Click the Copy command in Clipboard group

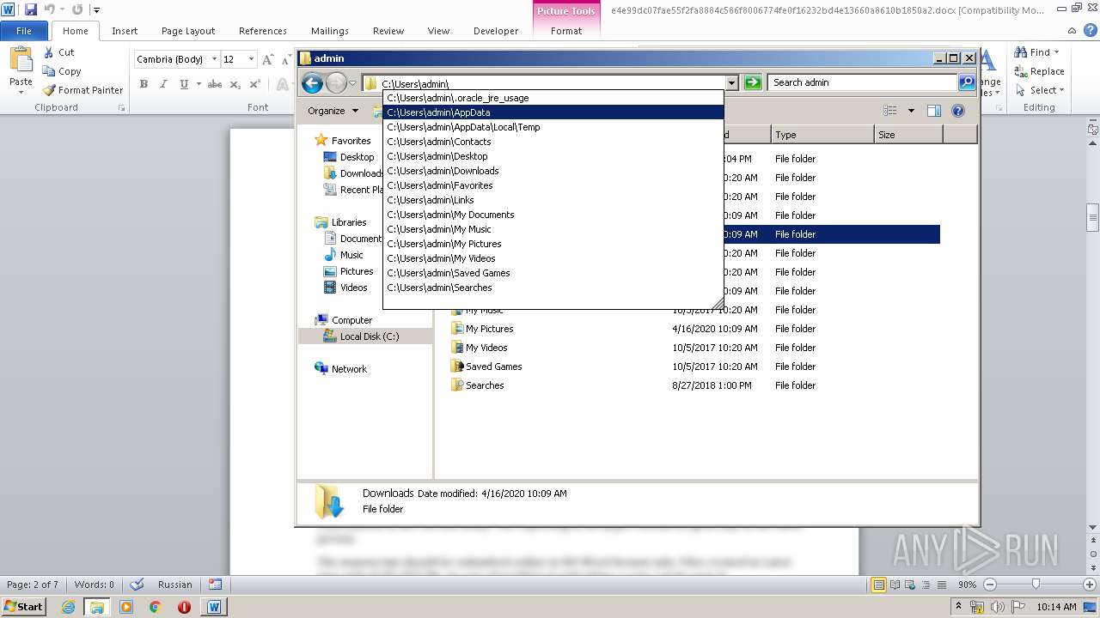click(62, 71)
